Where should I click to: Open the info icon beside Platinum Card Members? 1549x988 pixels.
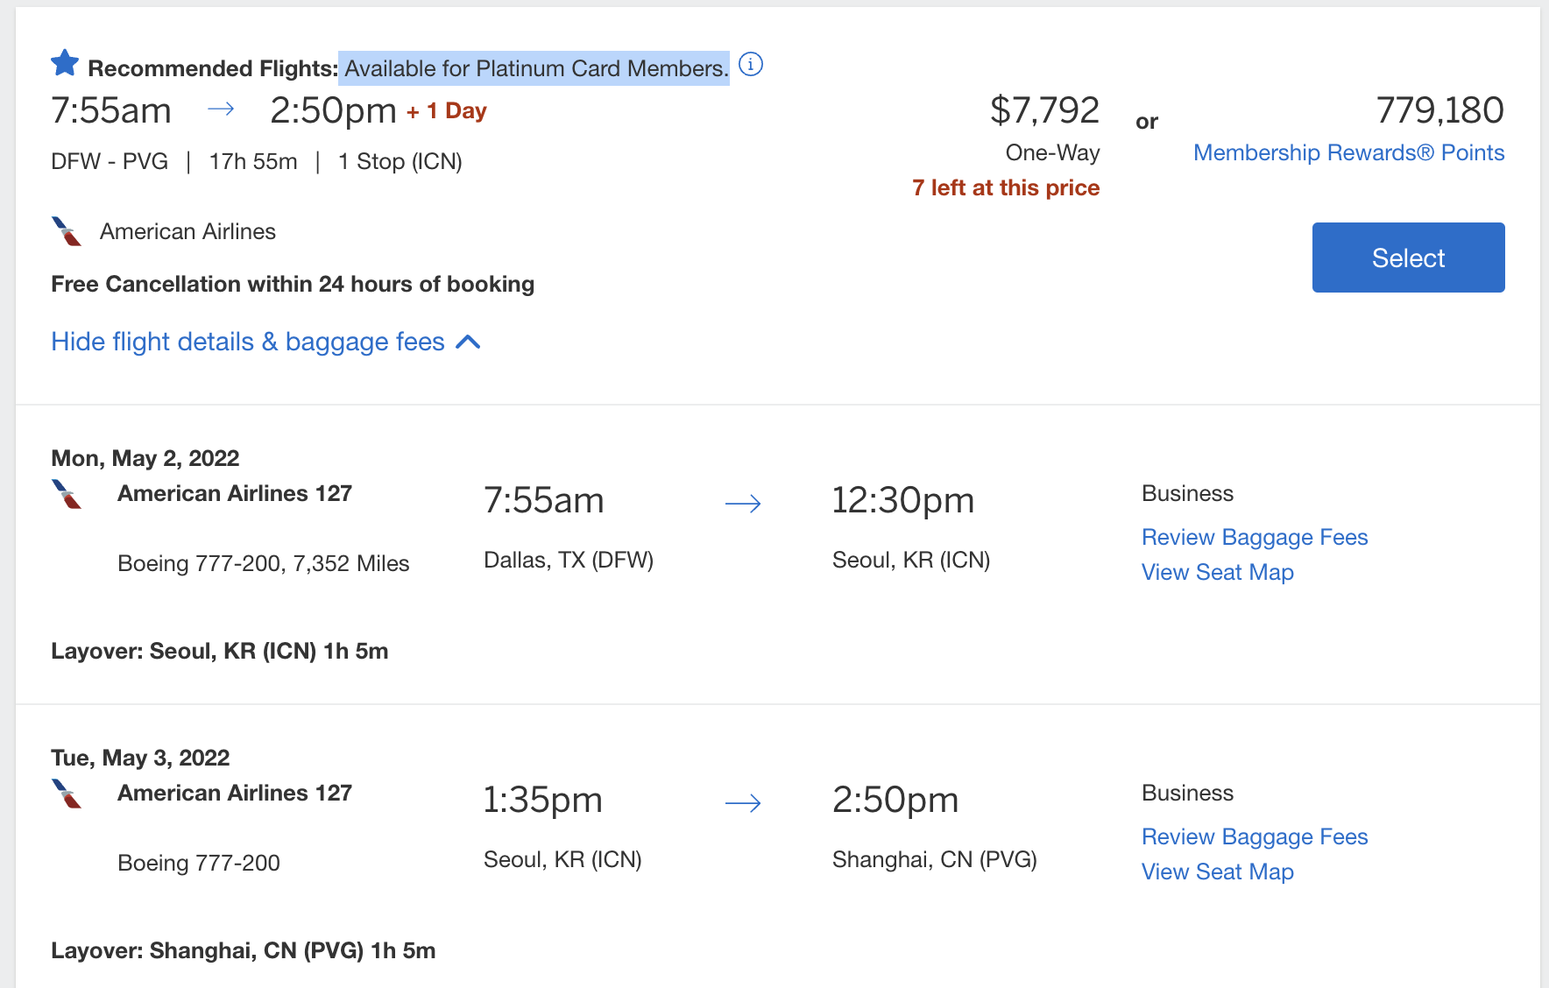(751, 64)
